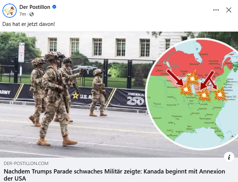The width and height of the screenshot is (238, 182).
Task: Click the blue verified badge
Action: point(54,7)
